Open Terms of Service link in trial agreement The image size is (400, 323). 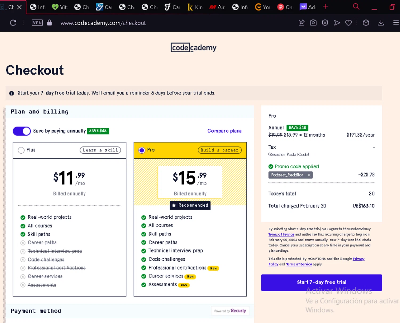pyautogui.click(x=281, y=234)
